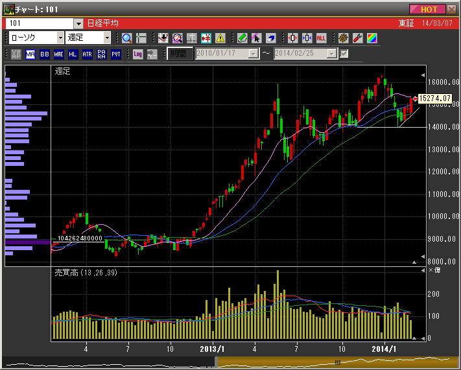Choose the eraser tool in toolbar
Image resolution: width=461 pixels, height=370 pixels.
tap(270, 38)
